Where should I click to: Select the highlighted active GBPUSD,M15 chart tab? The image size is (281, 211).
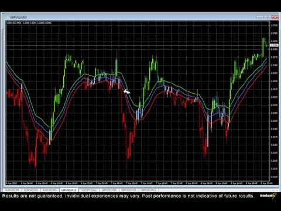click(x=68, y=190)
